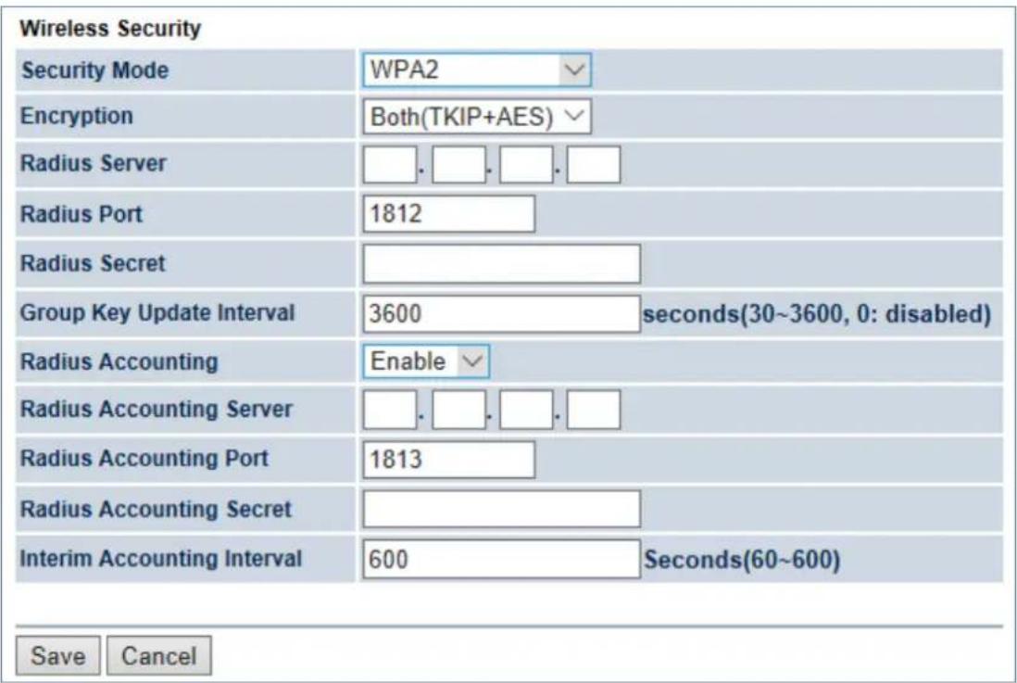Click the third octet of Radius Server
Image resolution: width=1017 pixels, height=683 pixels.
pyautogui.click(x=526, y=165)
